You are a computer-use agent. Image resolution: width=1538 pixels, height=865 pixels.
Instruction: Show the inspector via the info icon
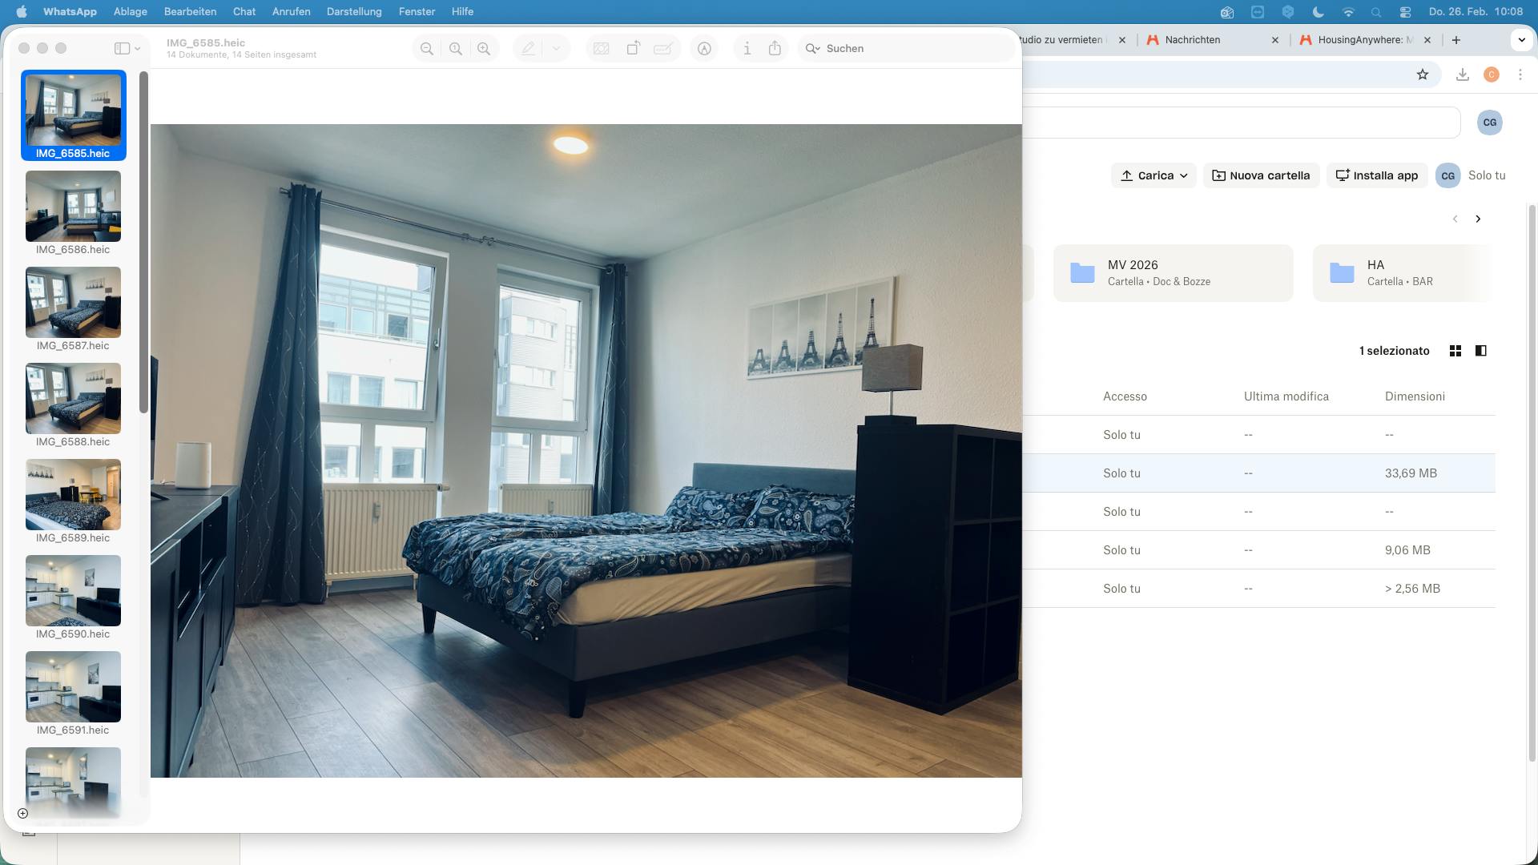click(747, 48)
